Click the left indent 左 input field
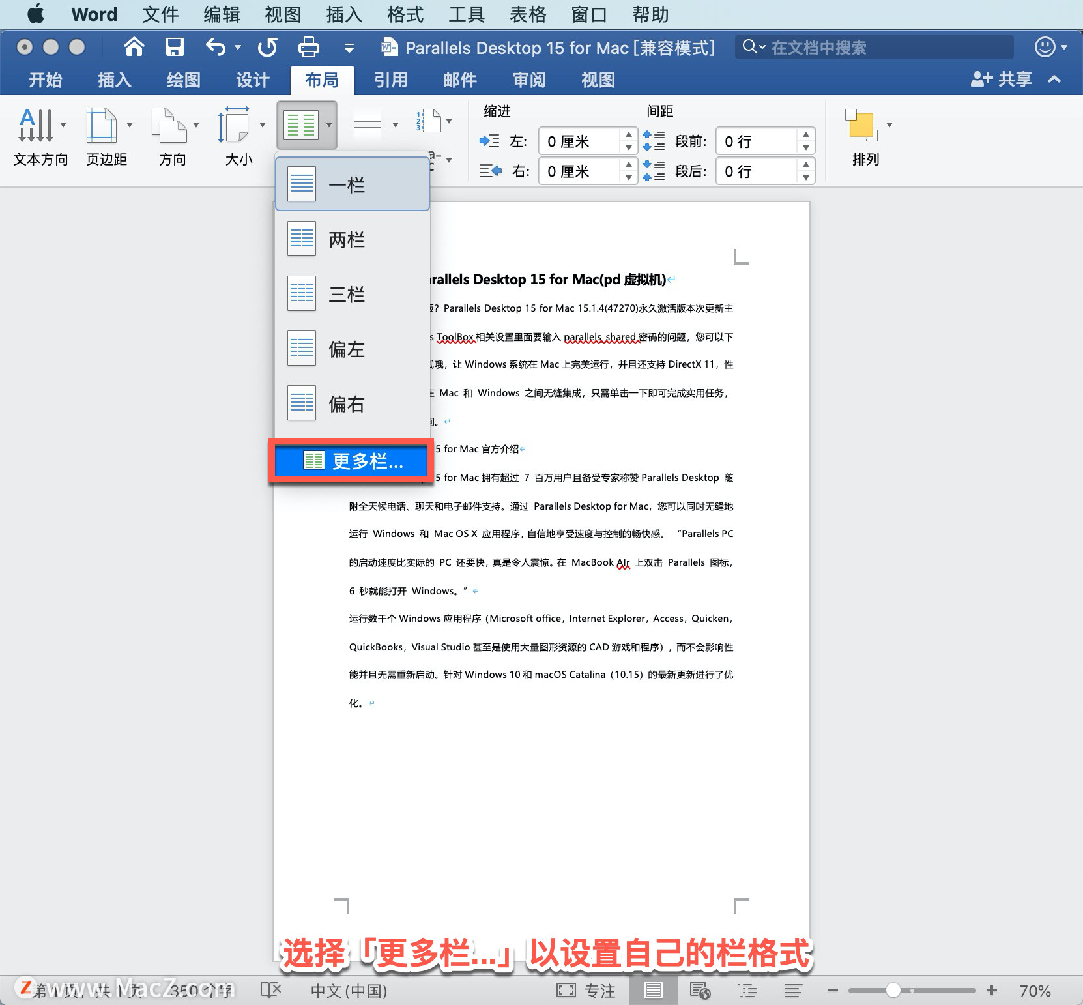This screenshot has width=1083, height=1005. click(579, 141)
